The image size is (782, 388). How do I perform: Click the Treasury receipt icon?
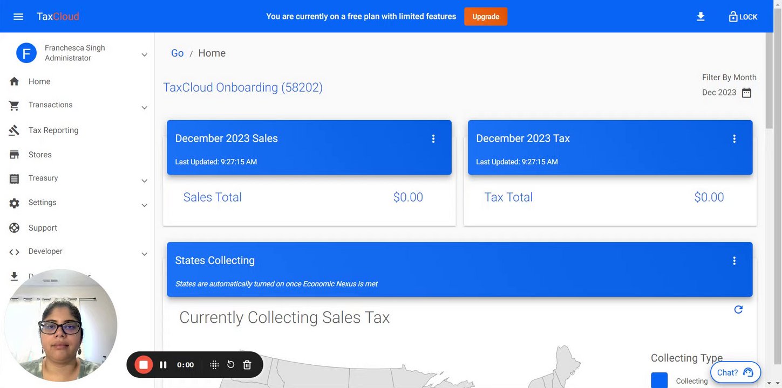[x=15, y=178]
